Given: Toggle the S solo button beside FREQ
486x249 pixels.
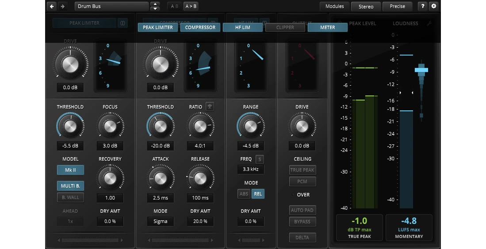Looking at the screenshot, I should click(x=260, y=159).
